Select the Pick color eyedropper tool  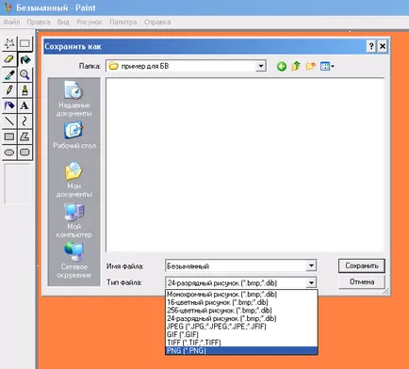click(9, 74)
